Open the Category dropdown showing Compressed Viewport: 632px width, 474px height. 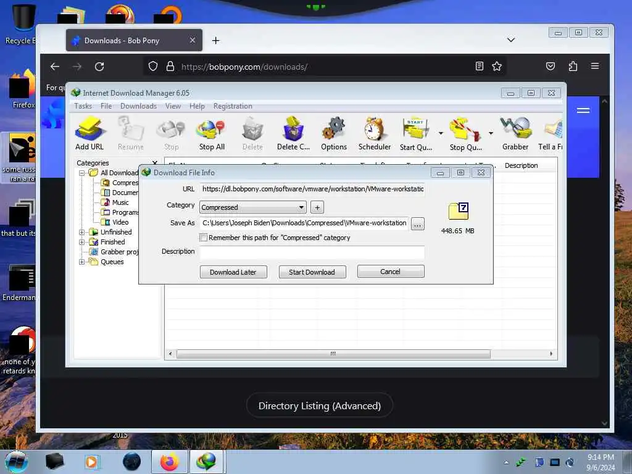252,207
